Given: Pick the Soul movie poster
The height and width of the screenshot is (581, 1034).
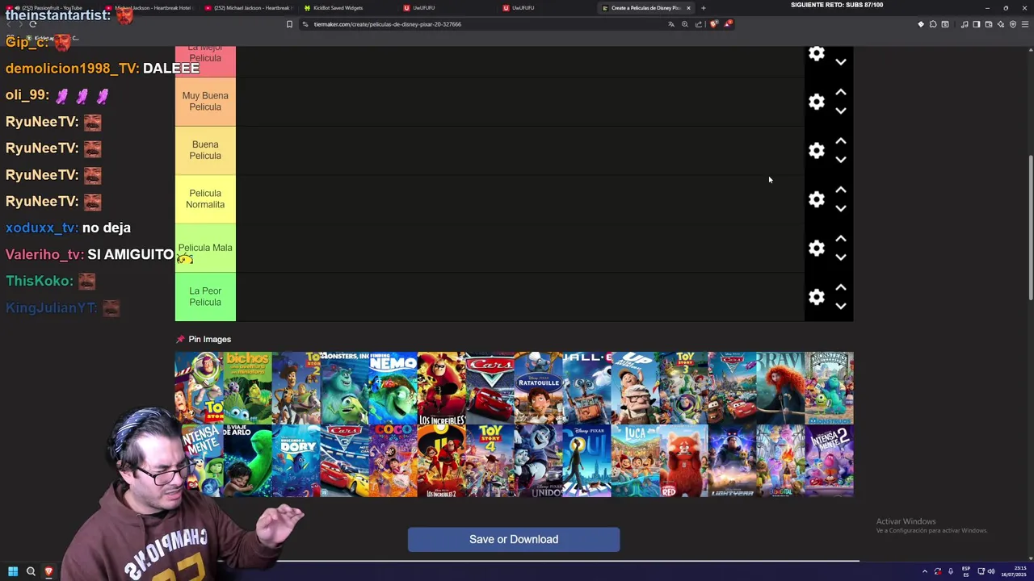Looking at the screenshot, I should 587,461.
